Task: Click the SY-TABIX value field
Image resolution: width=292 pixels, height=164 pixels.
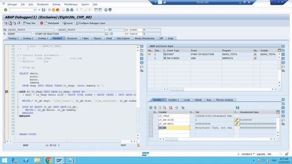Action: tap(152, 34)
